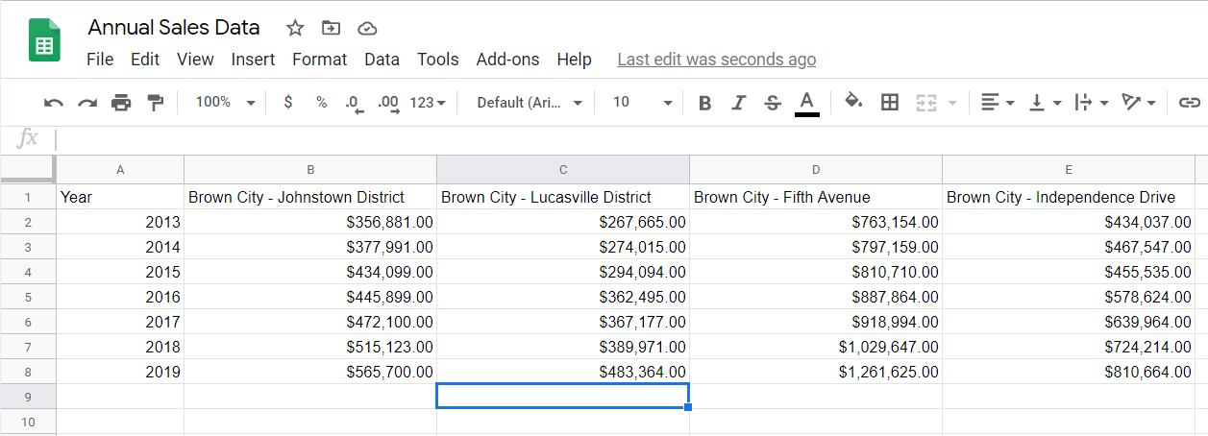Click the select all corner box

click(28, 170)
